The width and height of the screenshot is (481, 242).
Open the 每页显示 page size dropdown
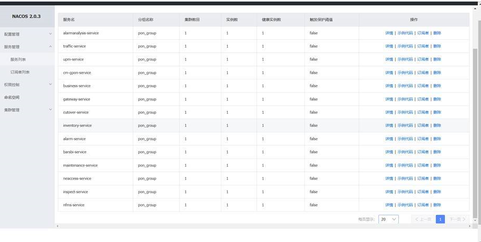tap(388, 220)
